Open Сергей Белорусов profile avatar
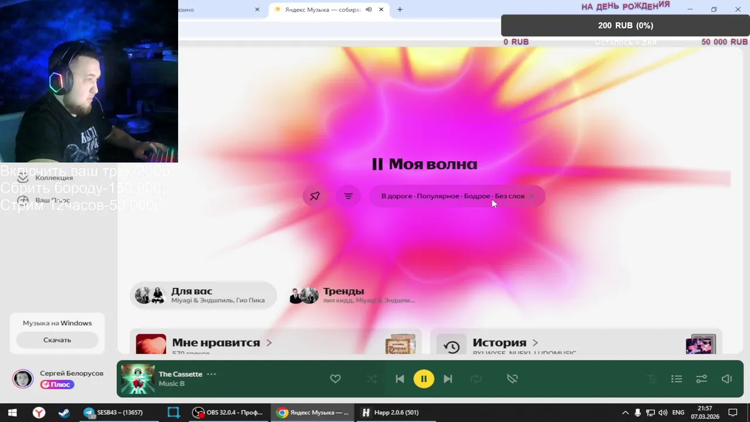 point(23,379)
